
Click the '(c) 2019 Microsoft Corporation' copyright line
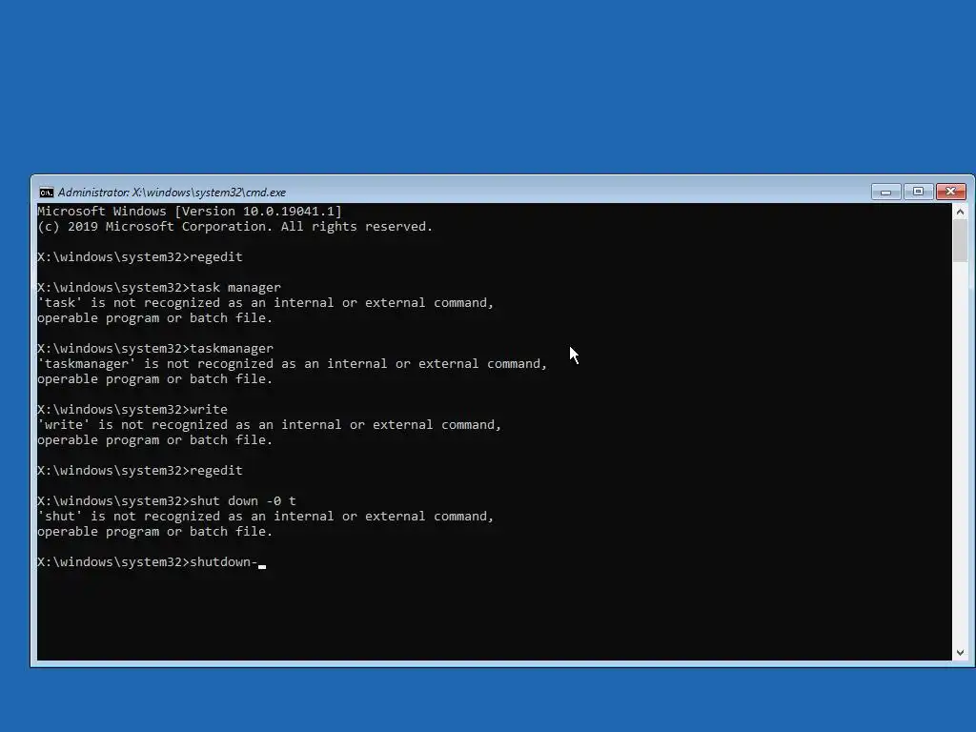point(234,227)
